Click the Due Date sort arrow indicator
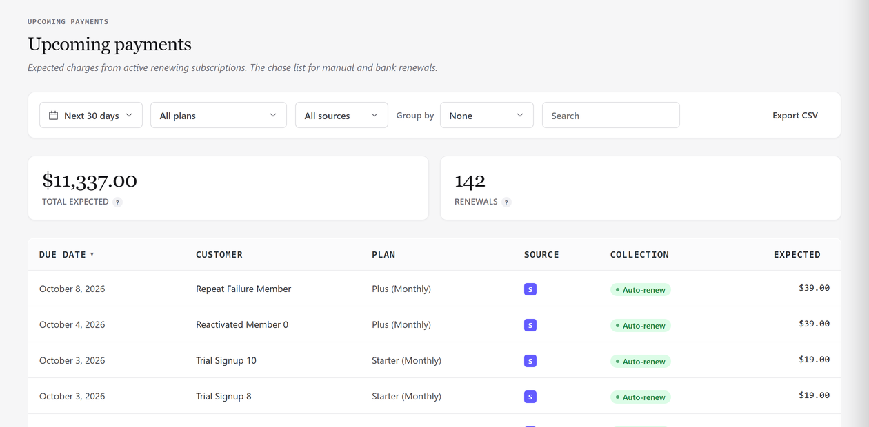The height and width of the screenshot is (427, 869). tap(92, 255)
